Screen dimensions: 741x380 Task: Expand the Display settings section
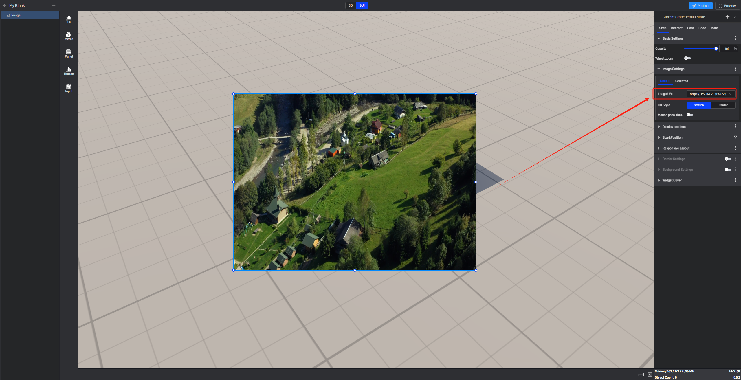(x=659, y=127)
